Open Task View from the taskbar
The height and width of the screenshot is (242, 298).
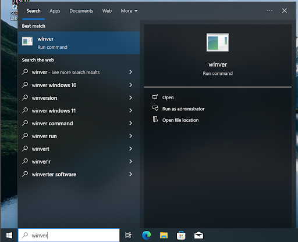(x=129, y=235)
